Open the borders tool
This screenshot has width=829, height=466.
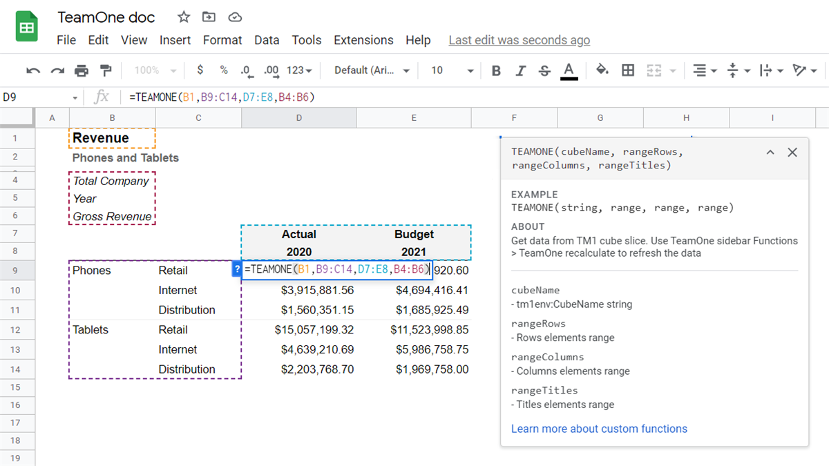coord(628,70)
